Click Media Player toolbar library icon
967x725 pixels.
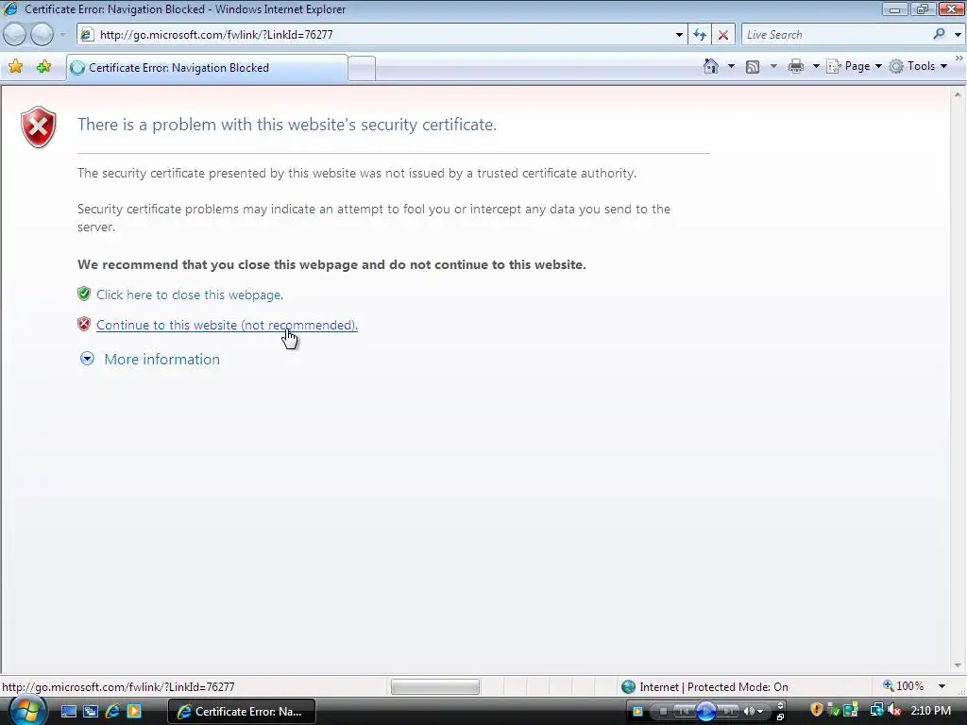(x=637, y=712)
